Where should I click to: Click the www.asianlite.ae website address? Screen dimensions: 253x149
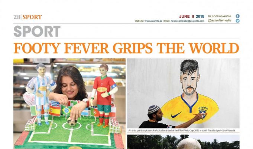tap(153, 21)
